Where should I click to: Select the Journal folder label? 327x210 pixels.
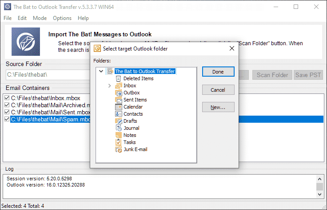pos(132,128)
